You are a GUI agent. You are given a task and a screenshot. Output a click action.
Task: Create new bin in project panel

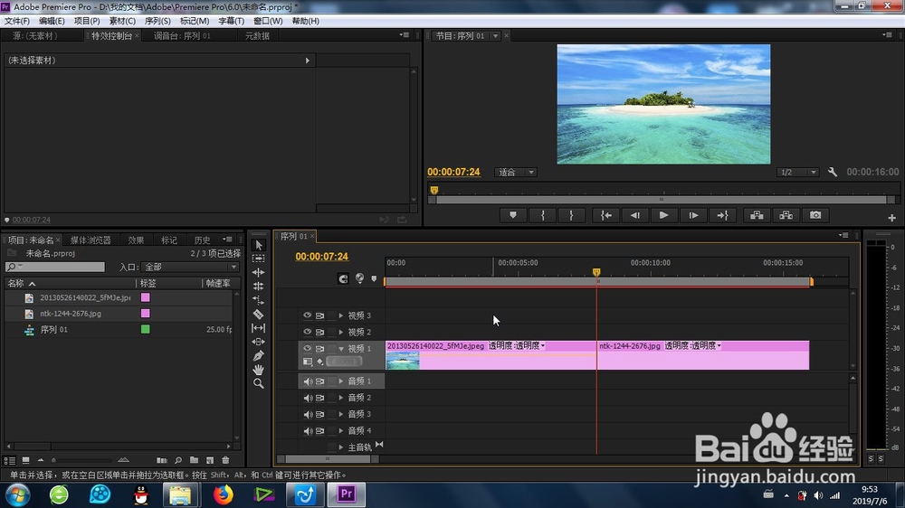[194, 460]
